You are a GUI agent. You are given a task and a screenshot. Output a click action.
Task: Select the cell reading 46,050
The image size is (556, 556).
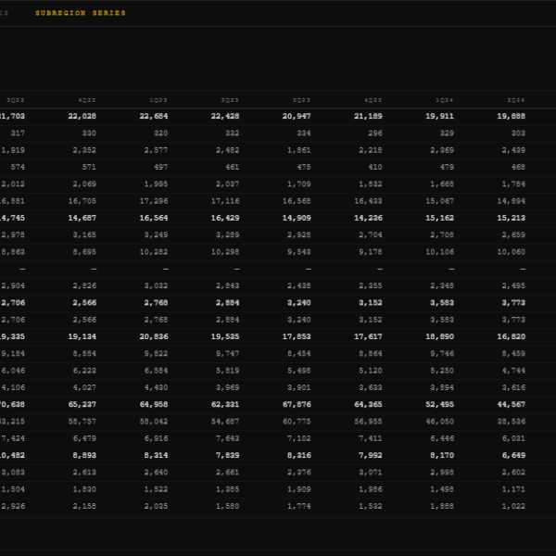coord(439,422)
